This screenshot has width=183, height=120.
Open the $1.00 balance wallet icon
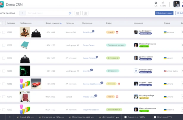tap(163, 3)
